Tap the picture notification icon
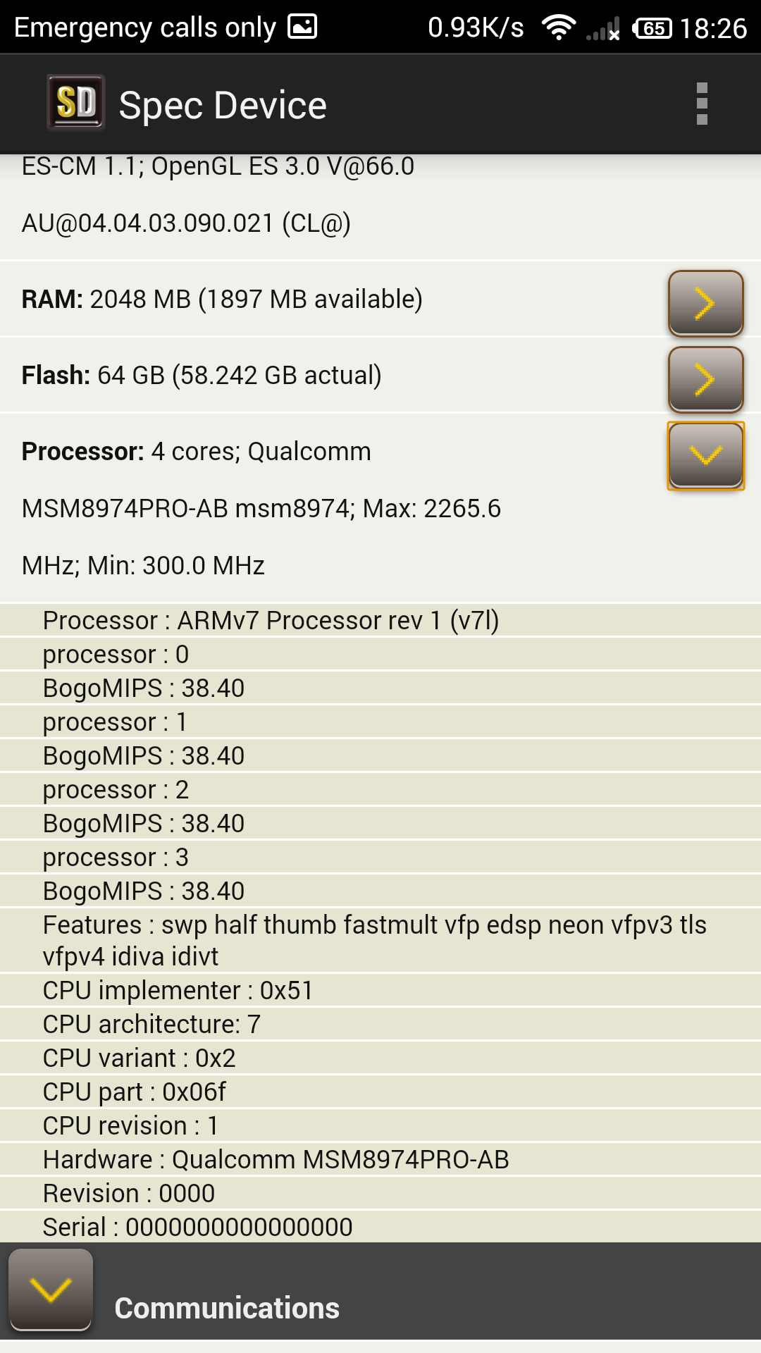Image resolution: width=761 pixels, height=1353 pixels. (x=302, y=27)
